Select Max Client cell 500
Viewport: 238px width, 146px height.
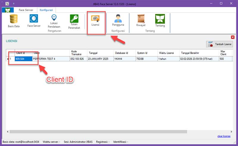[x=226, y=59]
